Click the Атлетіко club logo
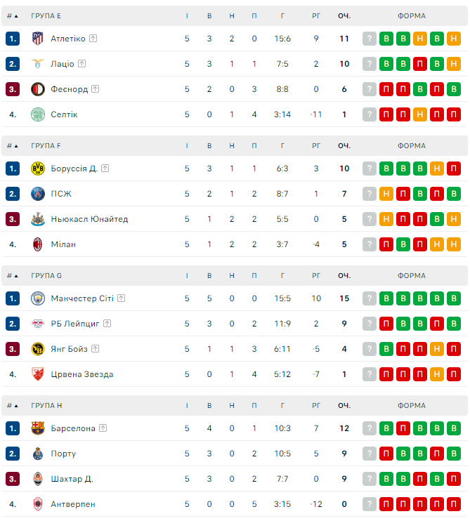The height and width of the screenshot is (521, 470). (x=38, y=39)
